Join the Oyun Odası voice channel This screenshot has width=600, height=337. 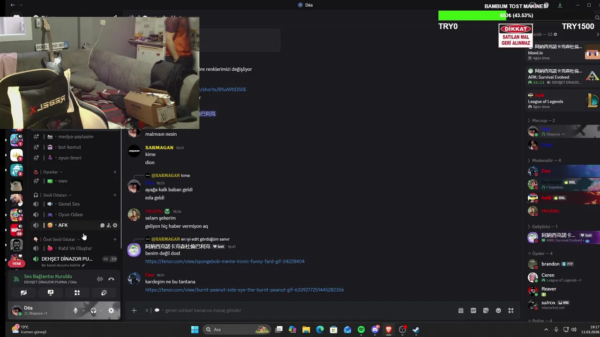coord(75,214)
